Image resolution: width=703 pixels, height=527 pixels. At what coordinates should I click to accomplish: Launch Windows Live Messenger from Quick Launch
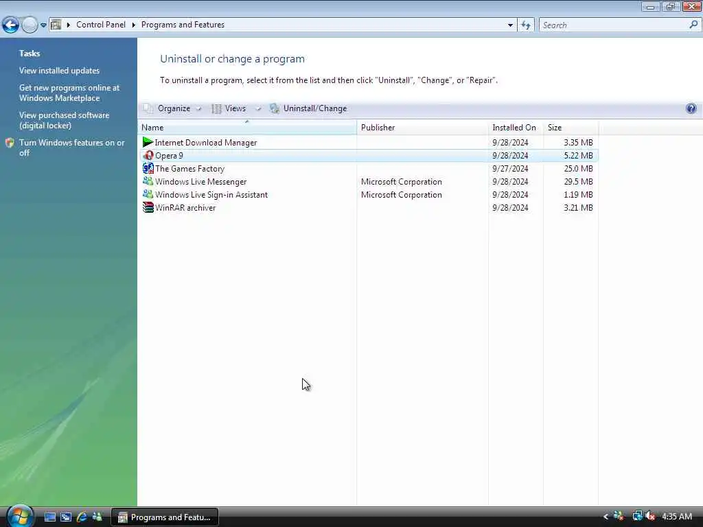tap(97, 517)
